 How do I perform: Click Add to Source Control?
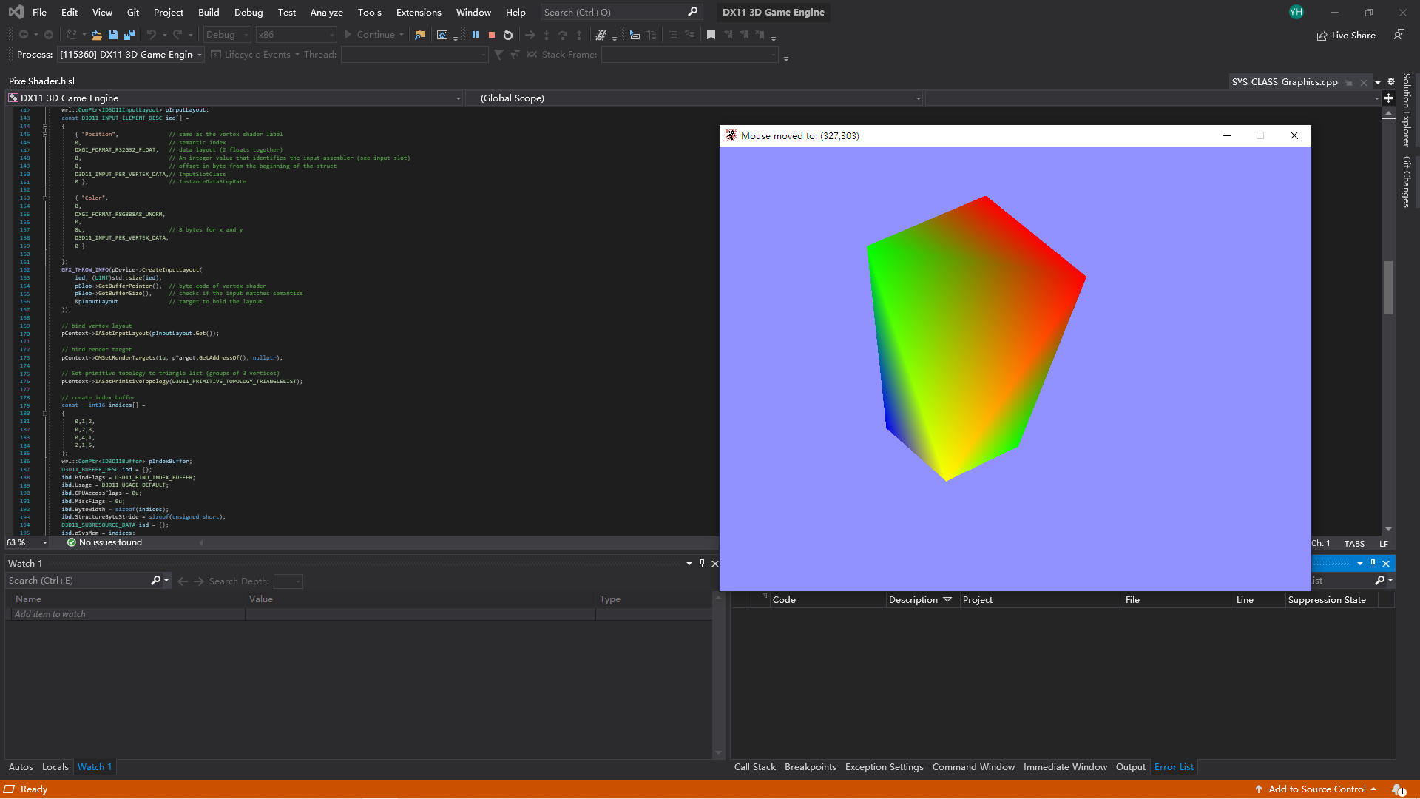1316,789
